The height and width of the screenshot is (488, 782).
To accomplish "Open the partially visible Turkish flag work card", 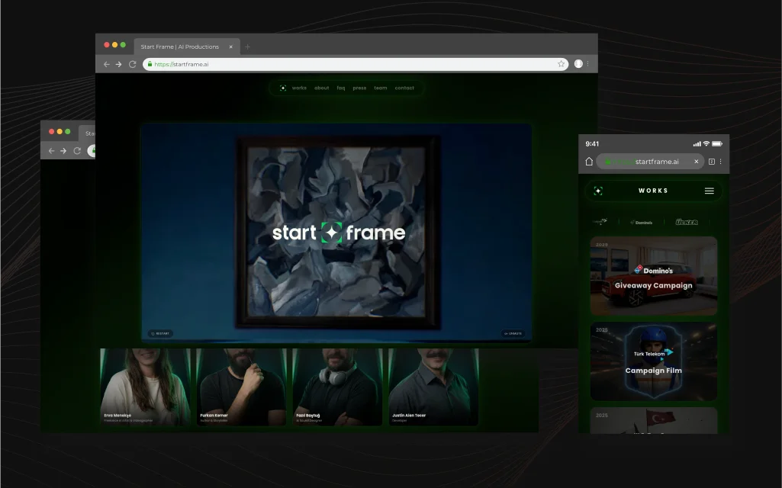I will [653, 421].
